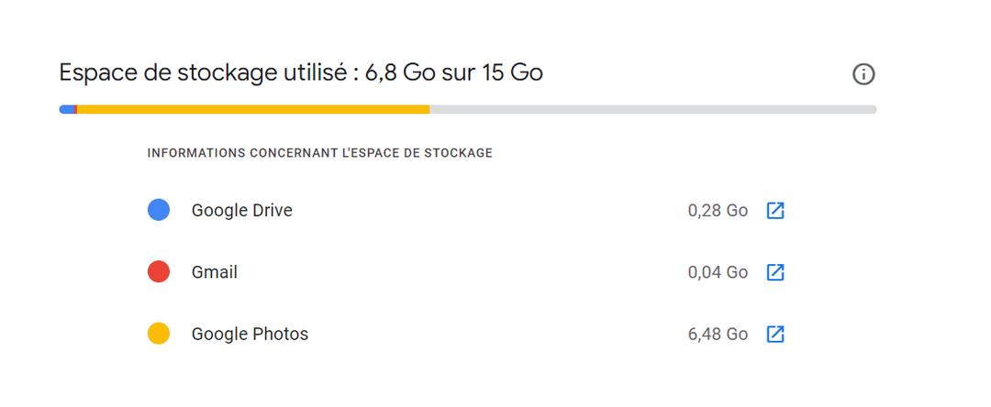Viewport: 991px width, 407px height.
Task: Open Google Photos storage via external-link icon
Action: click(775, 334)
